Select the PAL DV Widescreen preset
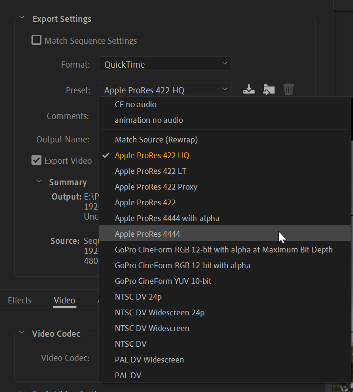353x392 pixels. tap(149, 360)
